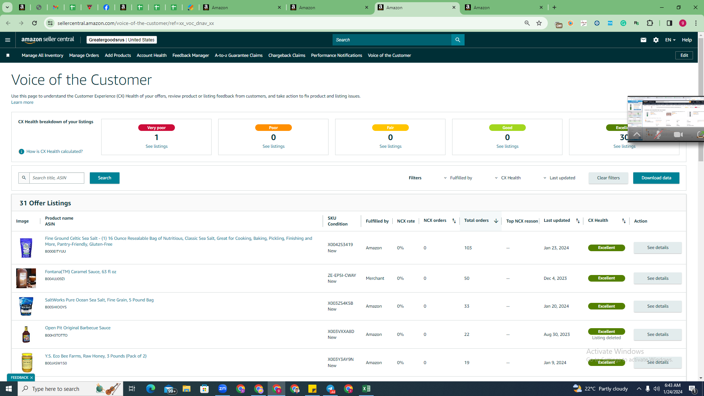
Task: Open the How is CX Health calculated link
Action: (x=55, y=151)
